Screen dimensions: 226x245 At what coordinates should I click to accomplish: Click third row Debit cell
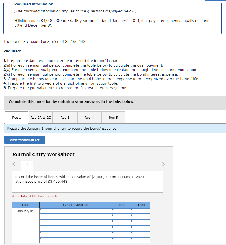[x=121, y=223]
